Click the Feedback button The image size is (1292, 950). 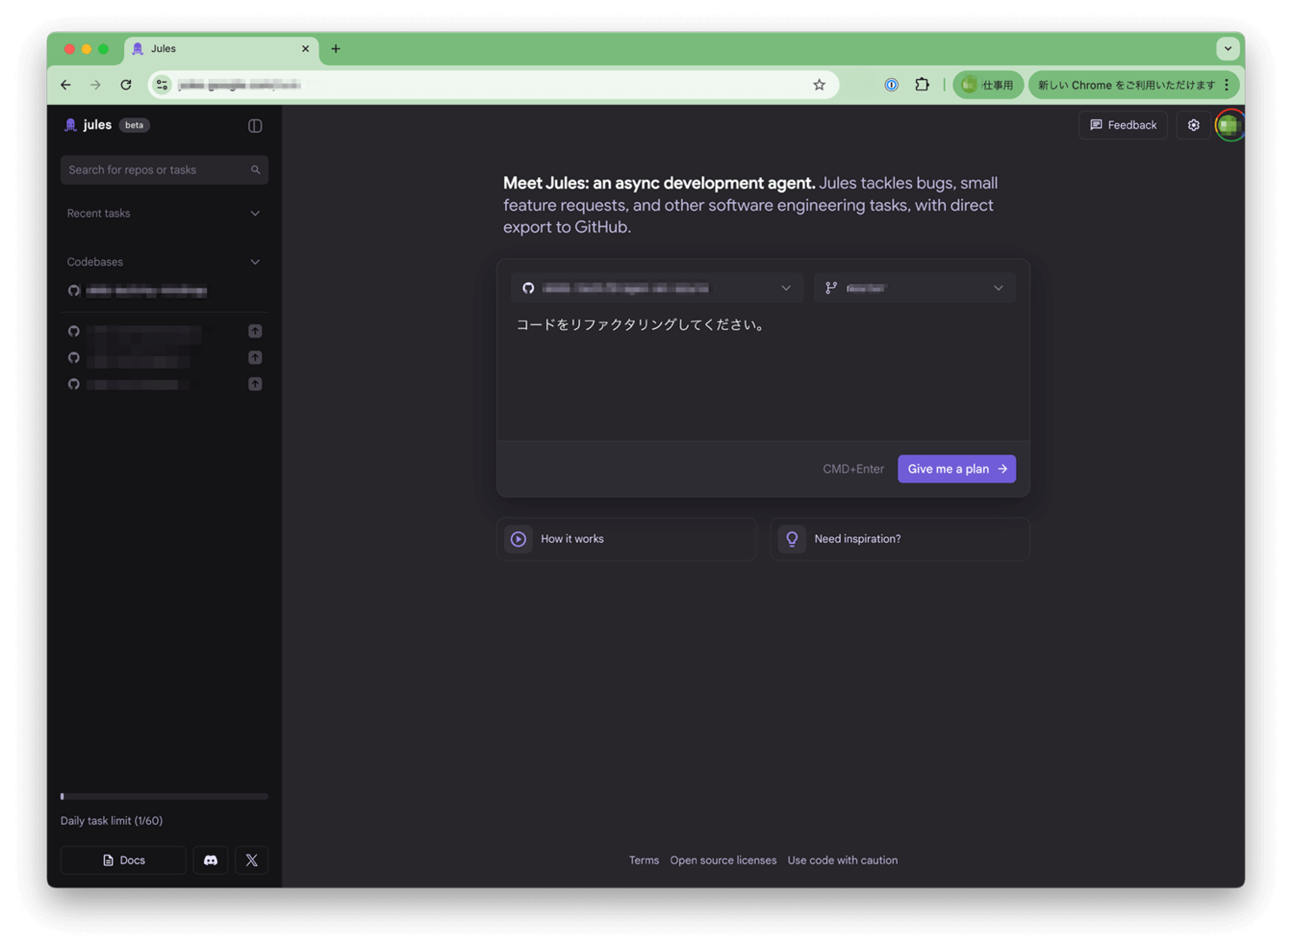point(1123,125)
